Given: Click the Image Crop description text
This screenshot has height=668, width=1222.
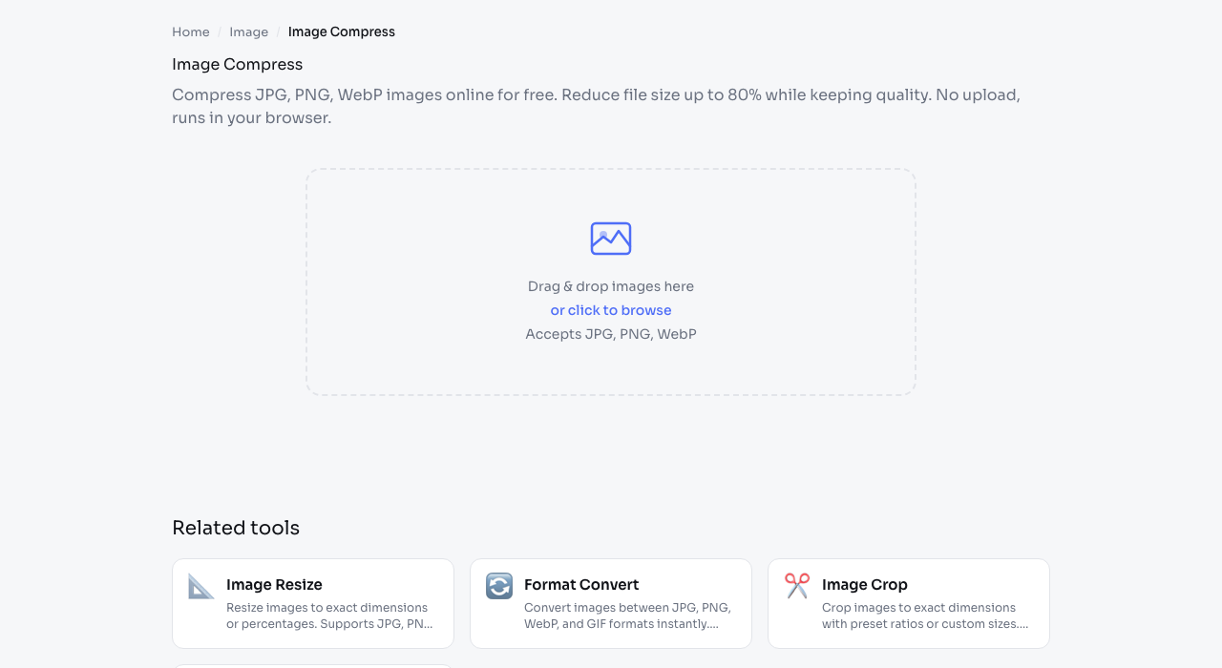Looking at the screenshot, I should 925,616.
